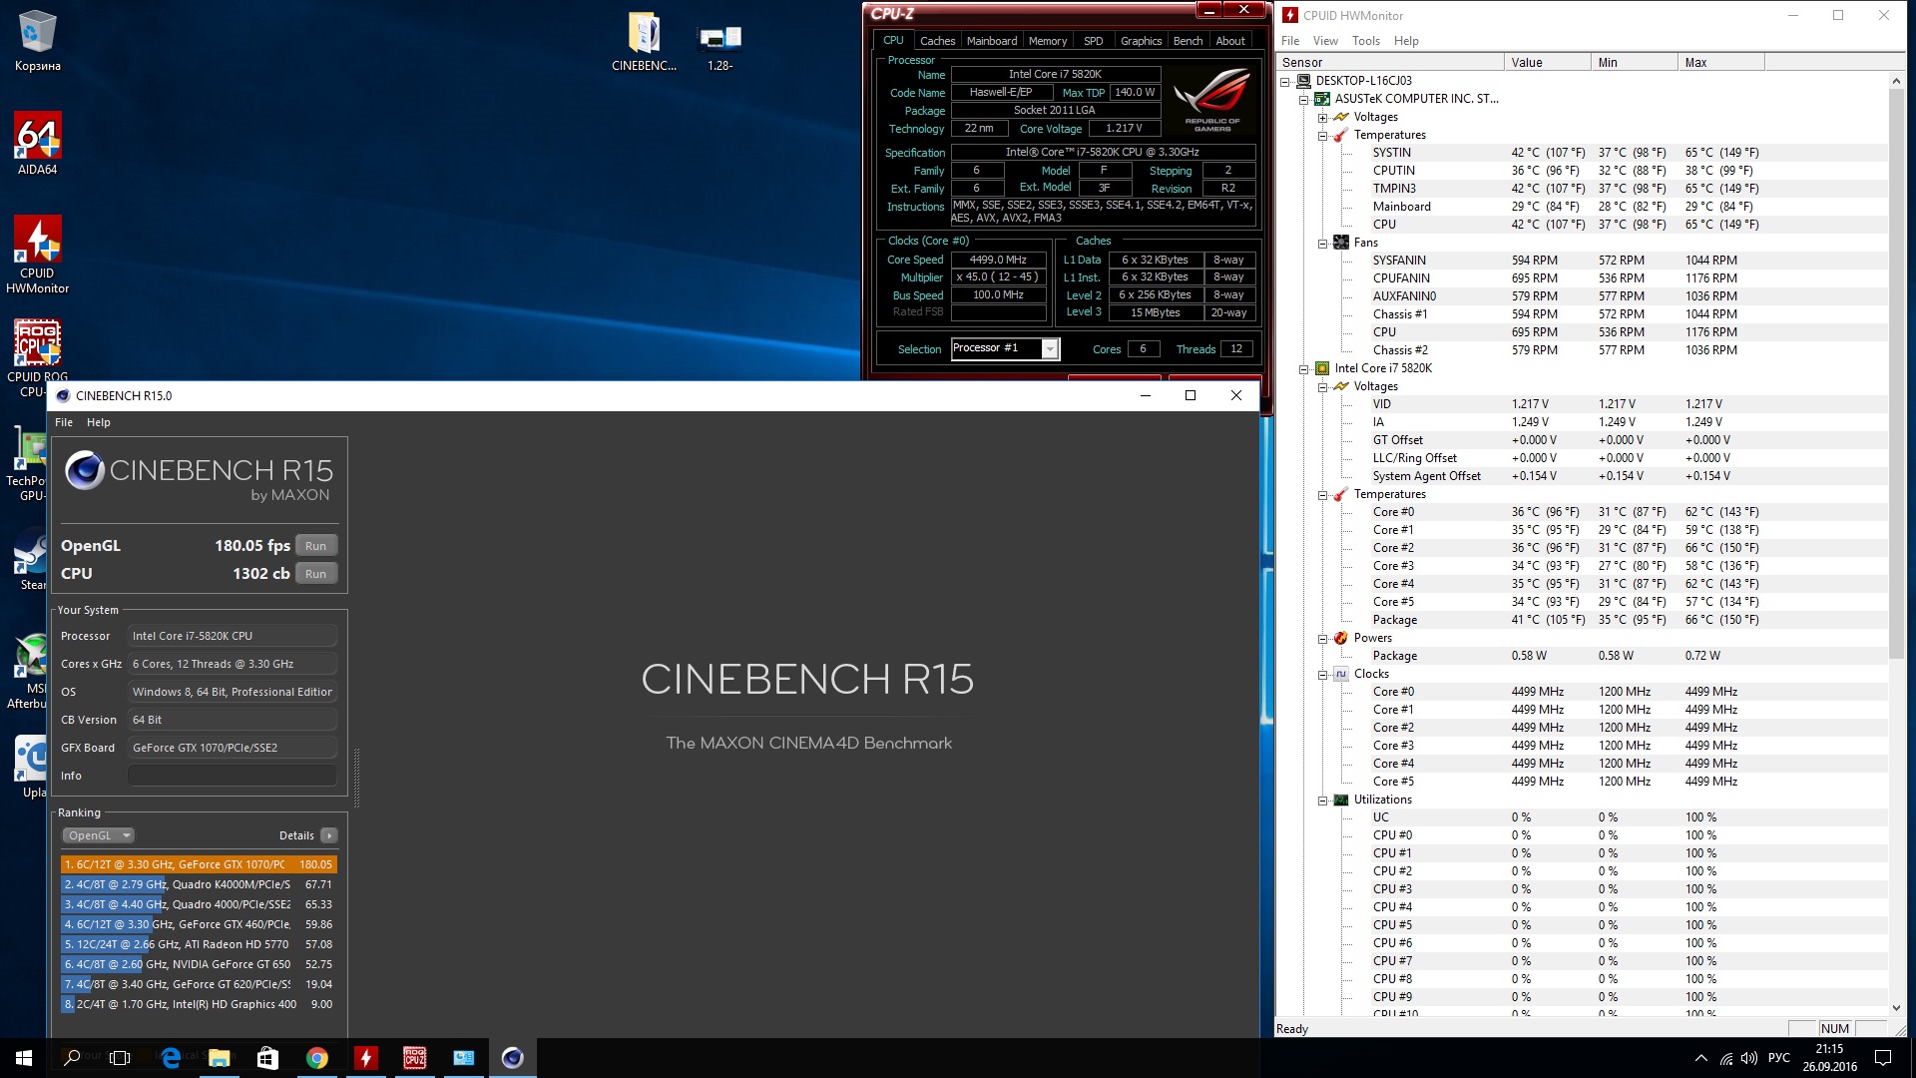
Task: Expand Voltages node under ASUSTeK
Action: 1322,117
